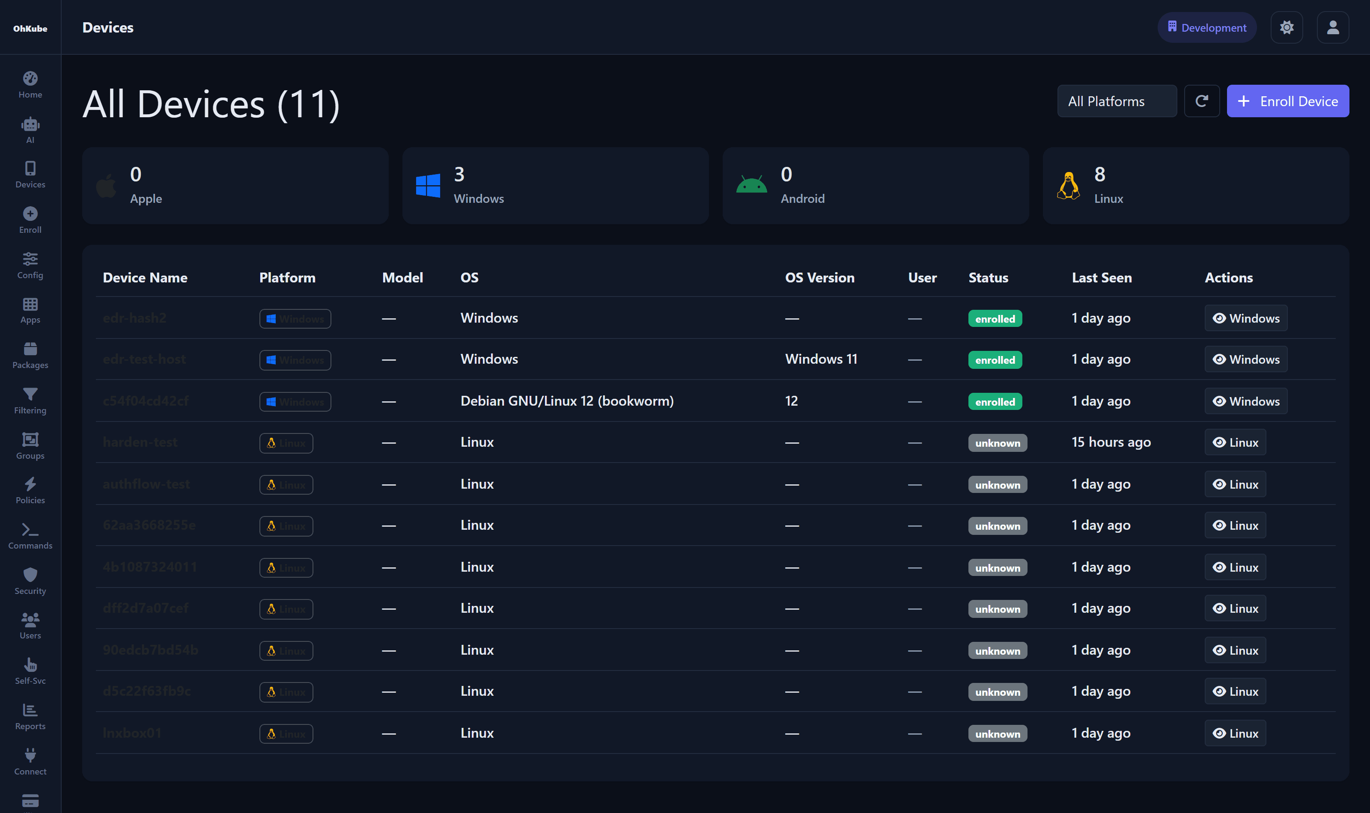1370x813 pixels.
Task: Click the enrolled badge for edr-hash2
Action: pyautogui.click(x=995, y=319)
